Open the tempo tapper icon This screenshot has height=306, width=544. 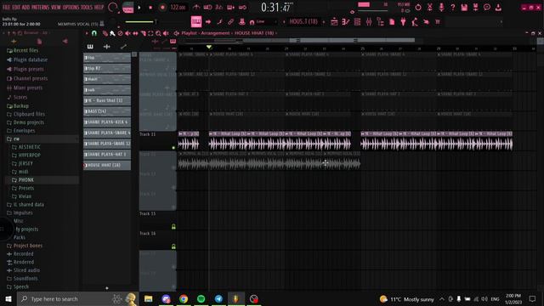coord(415,22)
